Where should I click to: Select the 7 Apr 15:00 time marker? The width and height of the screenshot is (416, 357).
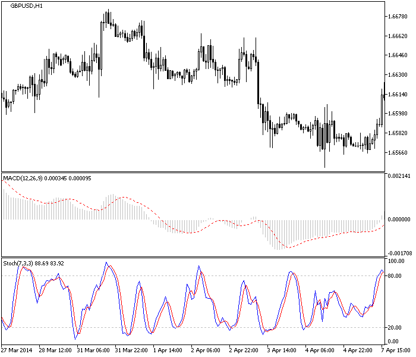[397, 350]
